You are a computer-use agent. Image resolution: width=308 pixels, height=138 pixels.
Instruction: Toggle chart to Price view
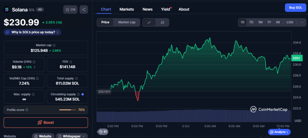click(x=105, y=22)
